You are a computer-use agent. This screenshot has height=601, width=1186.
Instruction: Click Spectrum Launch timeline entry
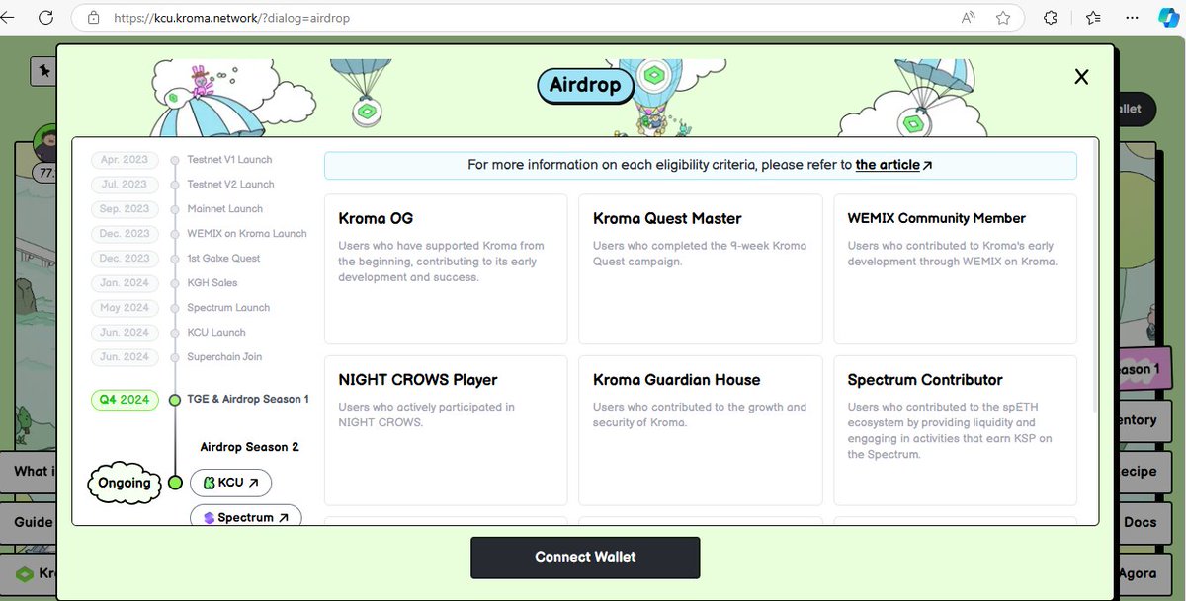[x=228, y=308]
